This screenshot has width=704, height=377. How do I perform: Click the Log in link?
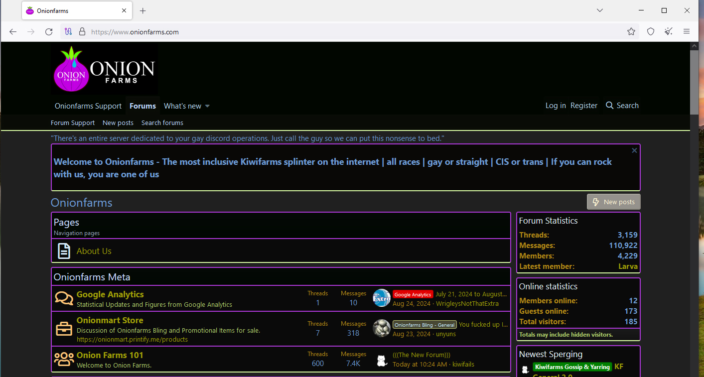[556, 106]
